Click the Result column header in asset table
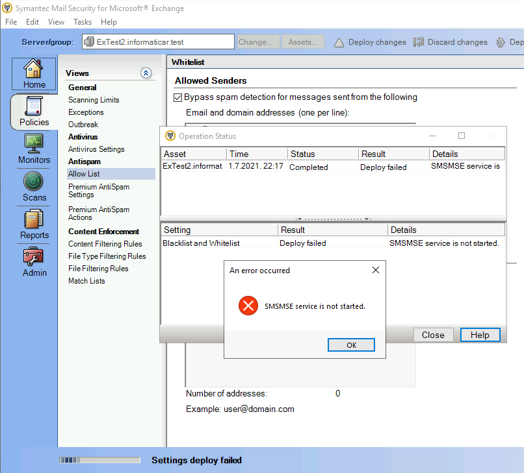This screenshot has width=524, height=473. click(394, 154)
